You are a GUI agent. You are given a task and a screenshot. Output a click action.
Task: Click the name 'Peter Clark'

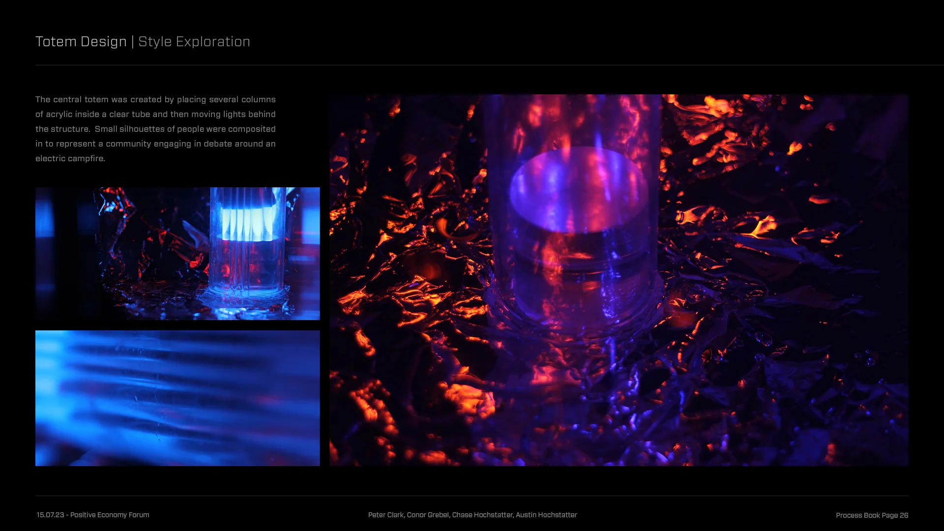coord(386,515)
